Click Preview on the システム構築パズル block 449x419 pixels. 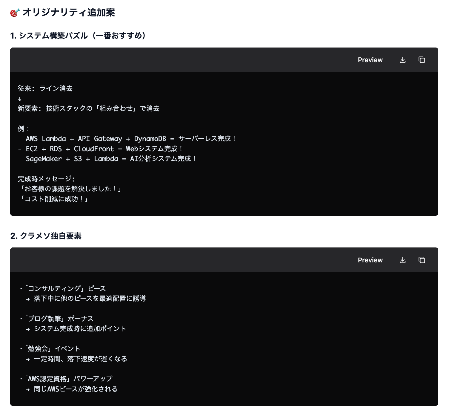pyautogui.click(x=370, y=60)
